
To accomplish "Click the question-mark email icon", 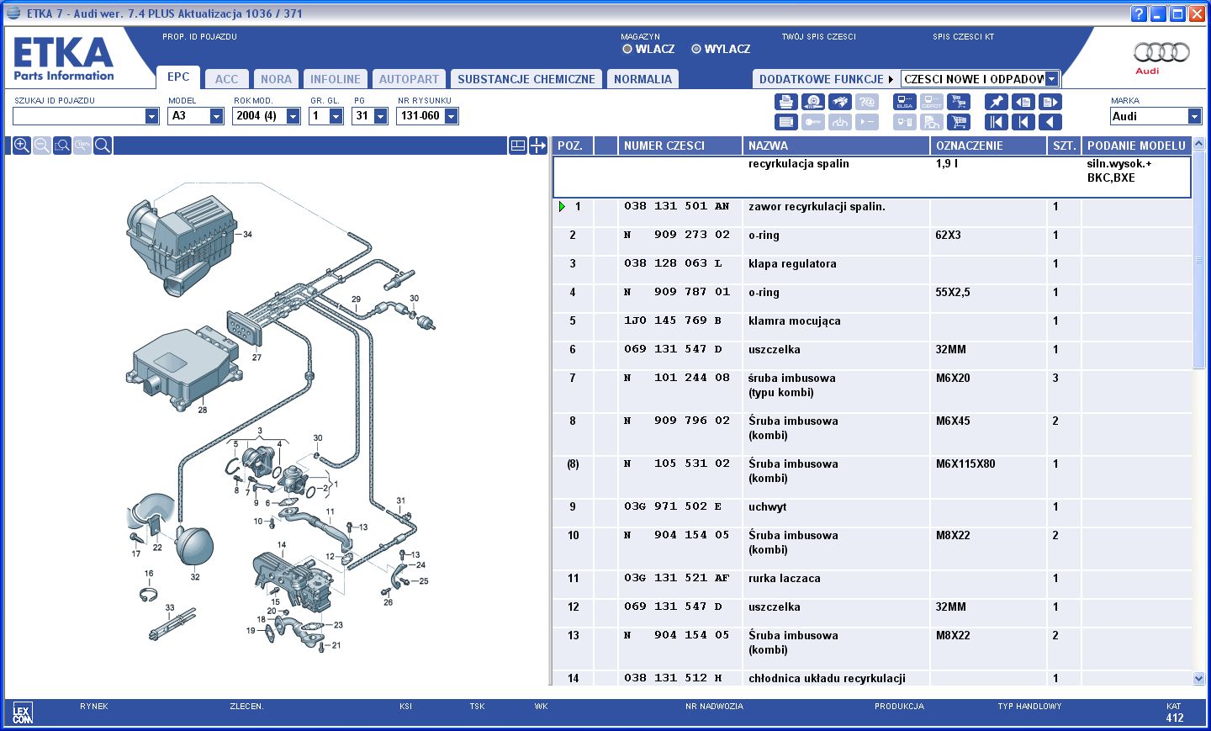I will [866, 102].
